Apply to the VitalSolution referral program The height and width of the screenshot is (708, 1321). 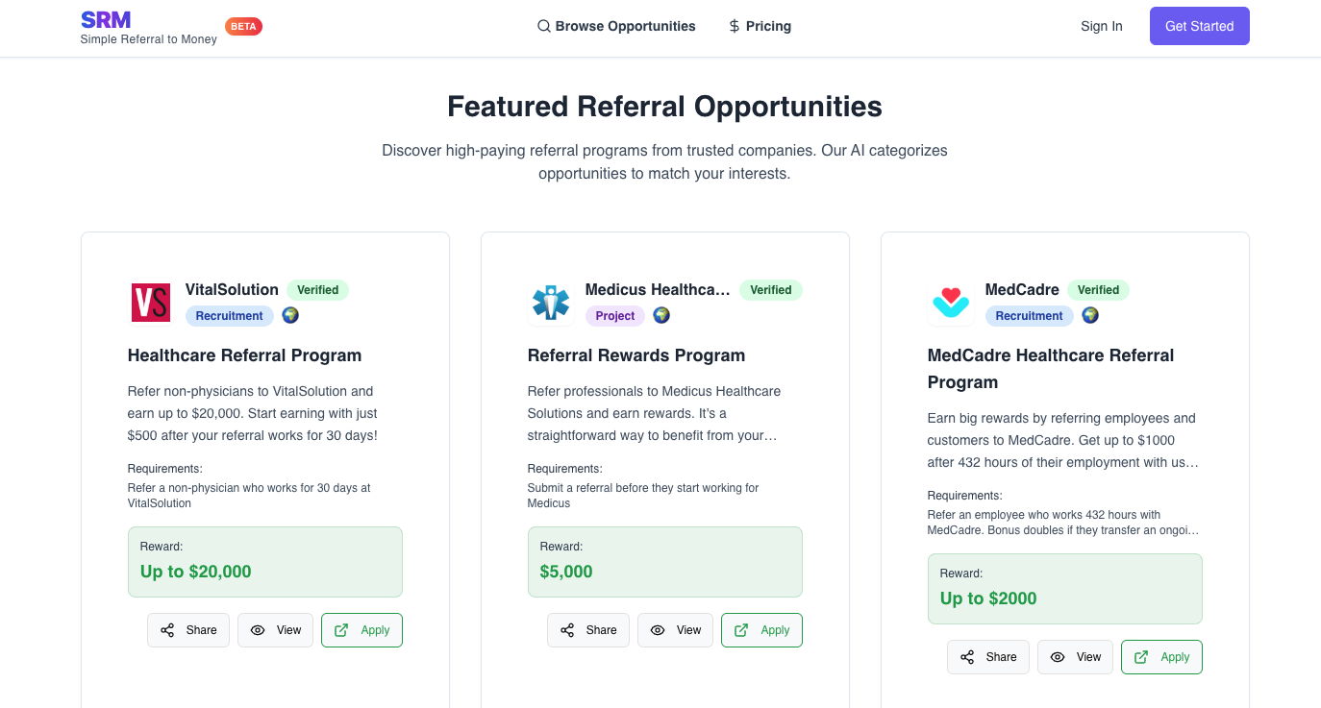pyautogui.click(x=361, y=630)
